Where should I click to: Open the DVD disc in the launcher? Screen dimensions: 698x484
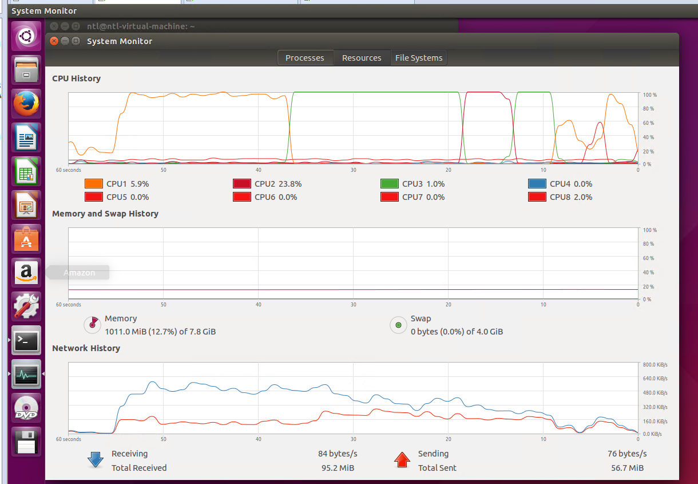coord(26,408)
